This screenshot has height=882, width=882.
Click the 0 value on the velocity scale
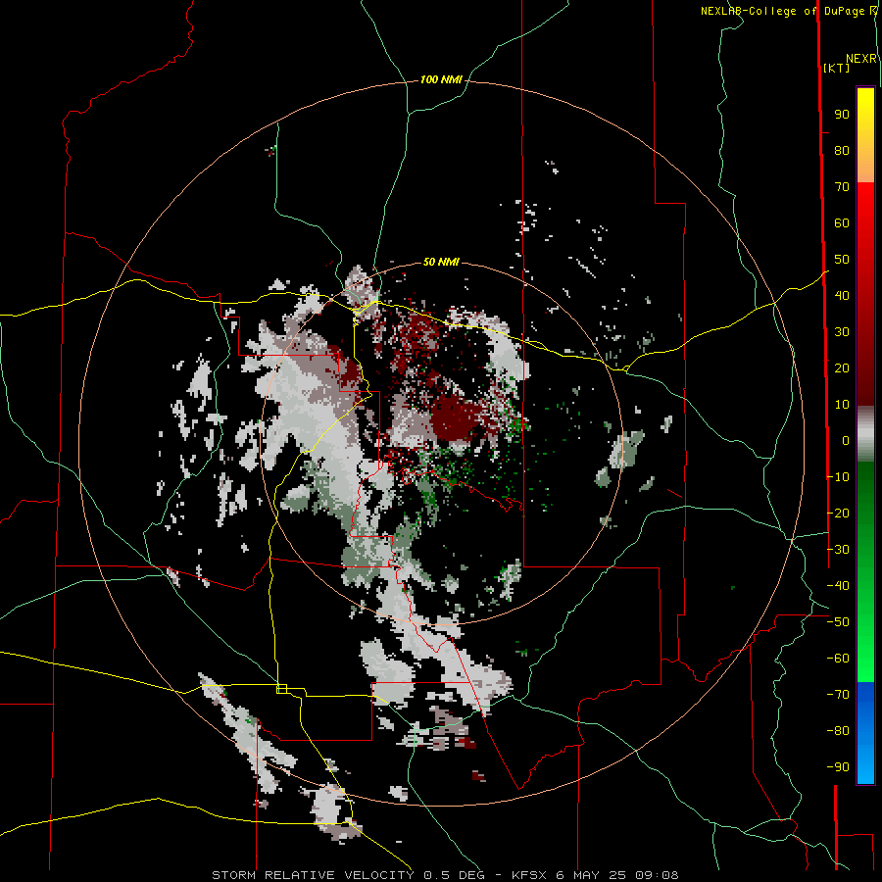pos(846,440)
